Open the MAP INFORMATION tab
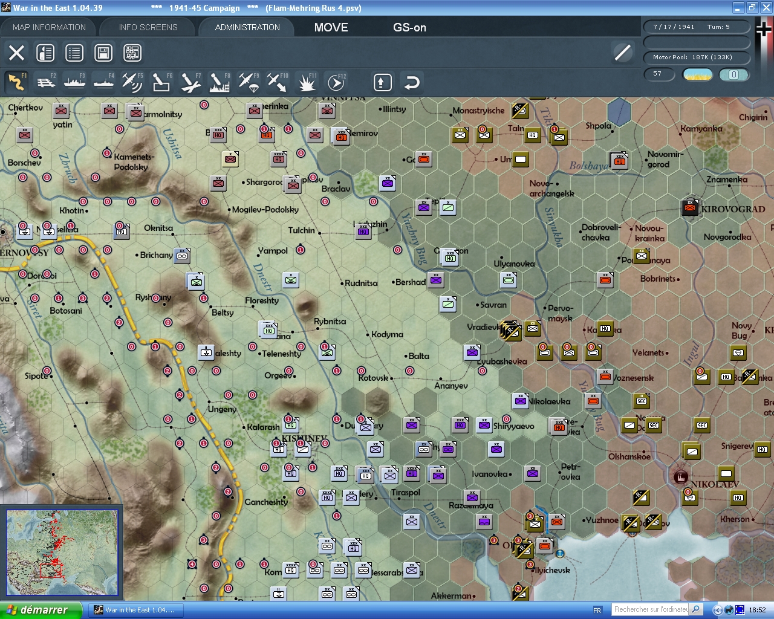The height and width of the screenshot is (619, 774). 49,27
